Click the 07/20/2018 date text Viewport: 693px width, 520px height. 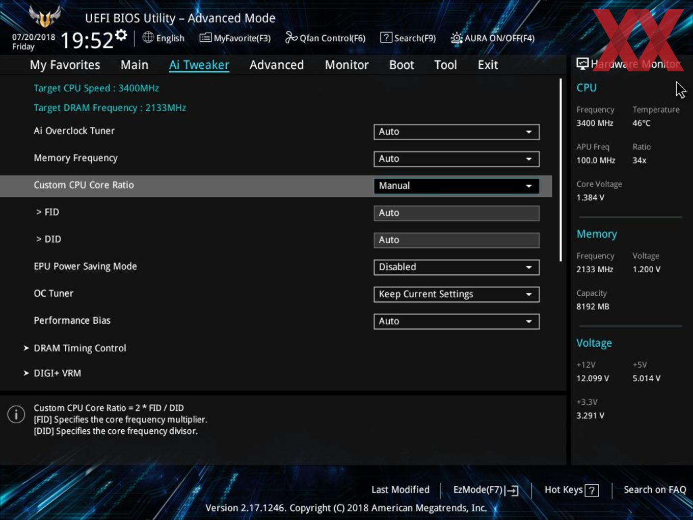(x=34, y=37)
